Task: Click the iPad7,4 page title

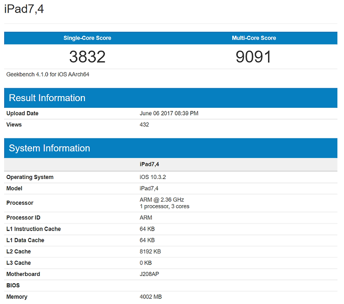Action: point(24,9)
